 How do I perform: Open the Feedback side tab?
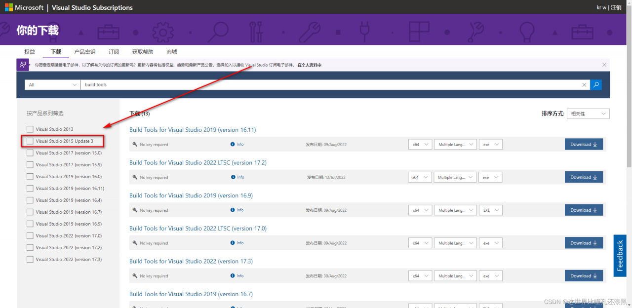(620, 256)
